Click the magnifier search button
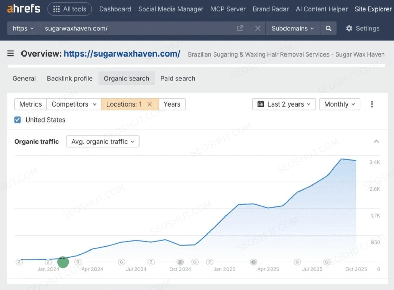This screenshot has height=290, width=394. (x=328, y=28)
